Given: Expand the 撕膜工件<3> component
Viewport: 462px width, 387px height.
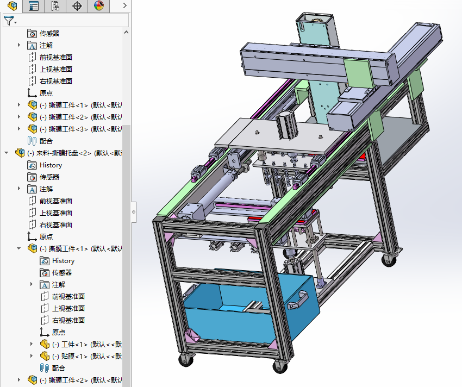Looking at the screenshot, I should tap(19, 128).
